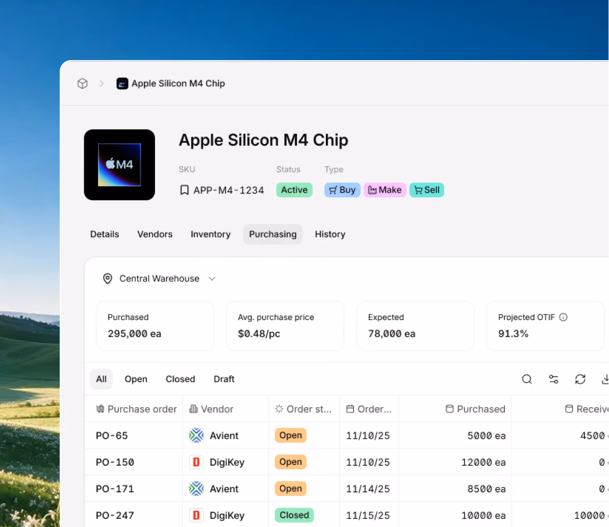Click the download export icon
This screenshot has width=609, height=527.
pyautogui.click(x=605, y=379)
